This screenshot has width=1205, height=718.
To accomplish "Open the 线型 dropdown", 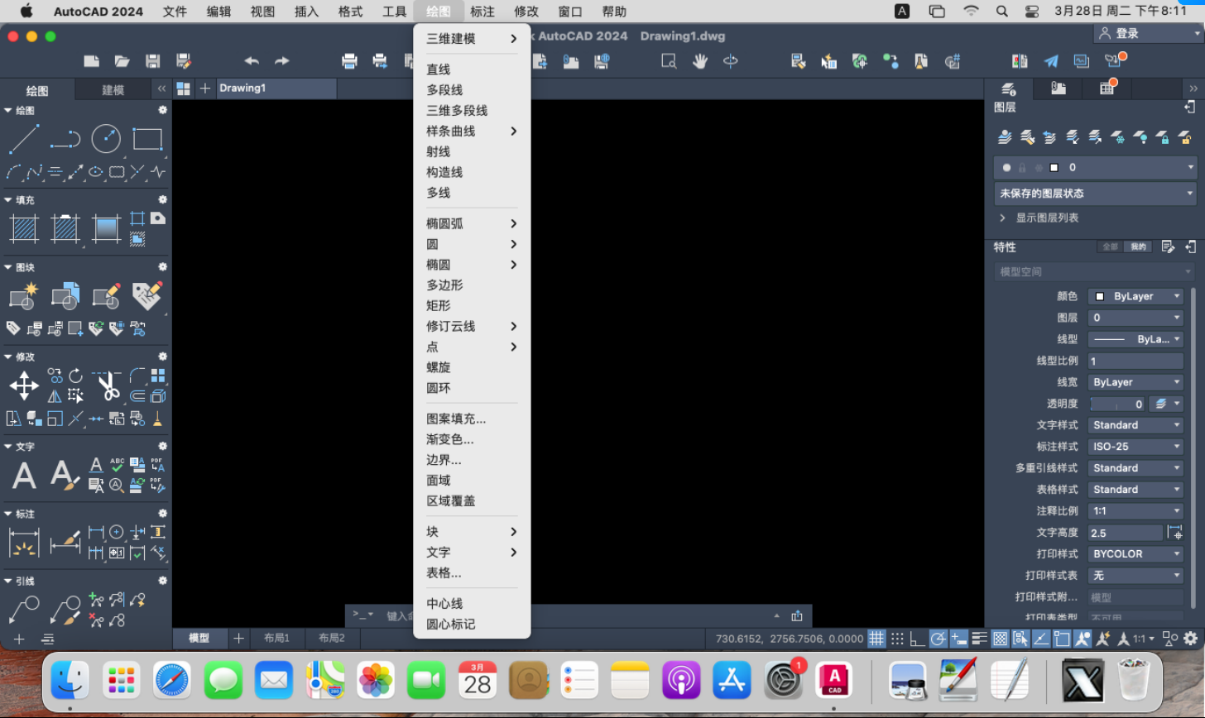I will click(x=1136, y=339).
